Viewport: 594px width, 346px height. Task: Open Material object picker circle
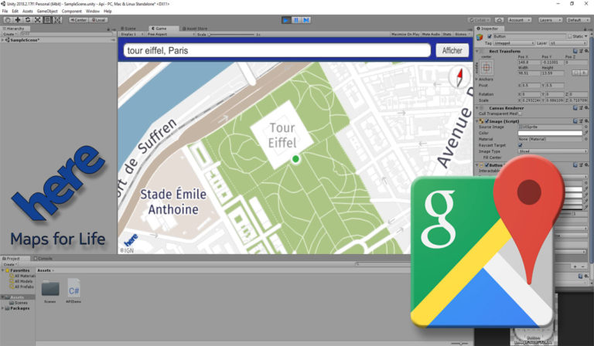point(585,139)
